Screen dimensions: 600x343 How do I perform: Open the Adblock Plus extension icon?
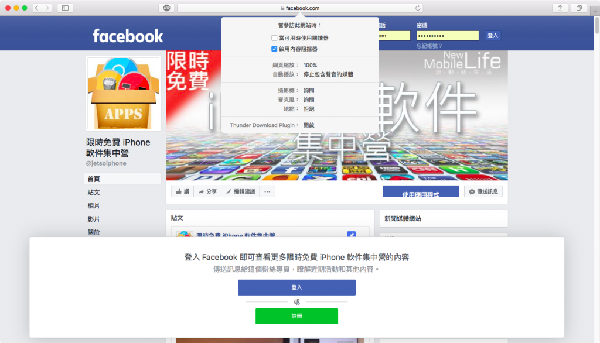[167, 8]
